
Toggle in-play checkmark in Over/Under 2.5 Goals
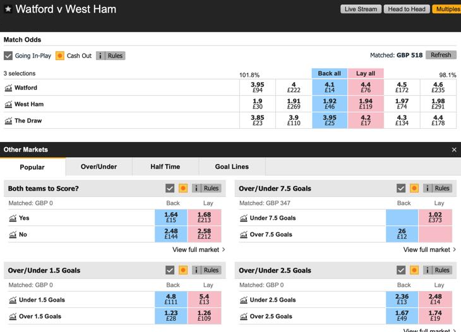tap(401, 270)
